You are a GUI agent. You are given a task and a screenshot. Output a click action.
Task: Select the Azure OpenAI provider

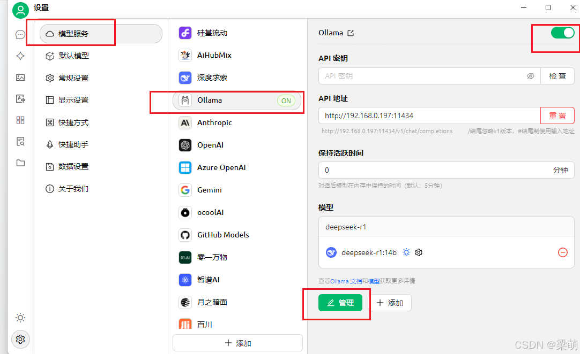click(237, 167)
